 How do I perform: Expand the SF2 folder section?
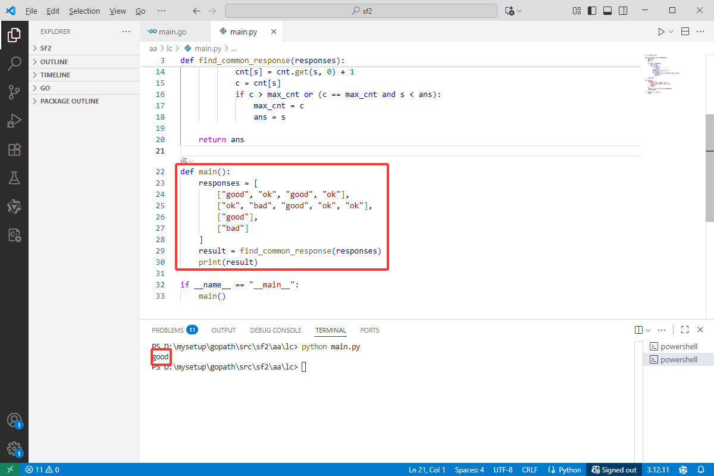[x=84, y=49]
